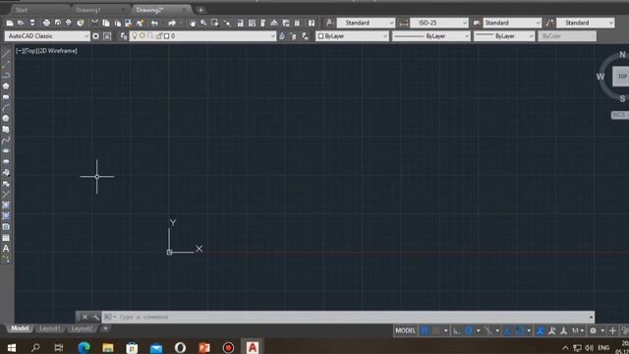The width and height of the screenshot is (629, 354).
Task: Click the Copy icon in standard toolbar
Action: 106,23
